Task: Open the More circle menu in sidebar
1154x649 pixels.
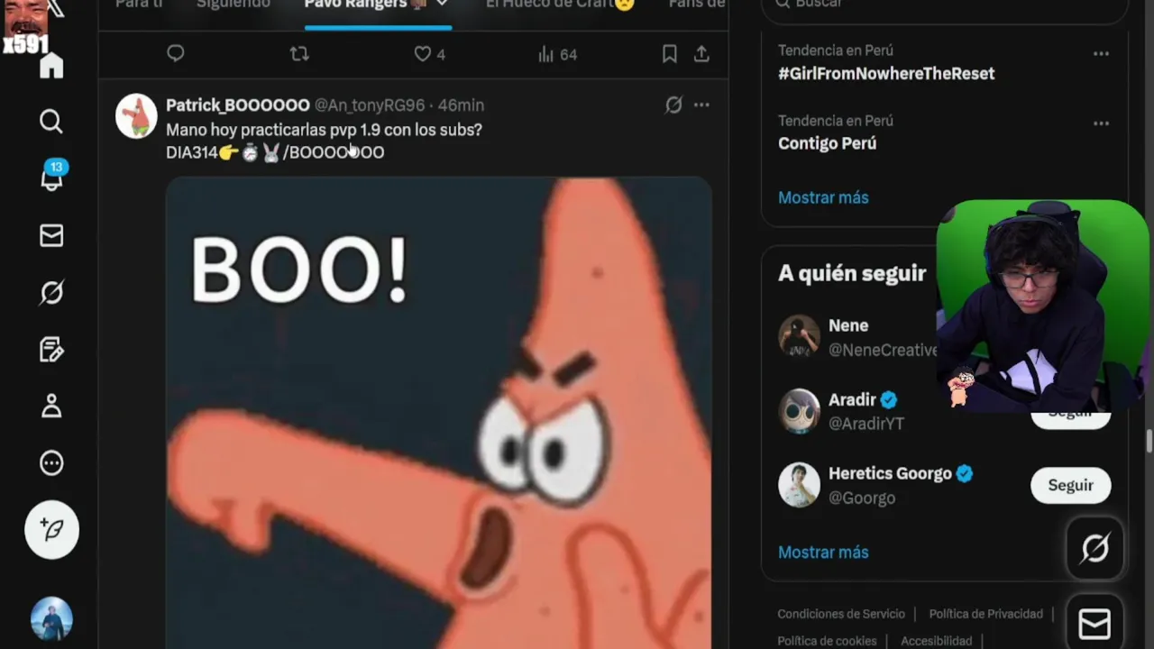Action: (x=51, y=463)
